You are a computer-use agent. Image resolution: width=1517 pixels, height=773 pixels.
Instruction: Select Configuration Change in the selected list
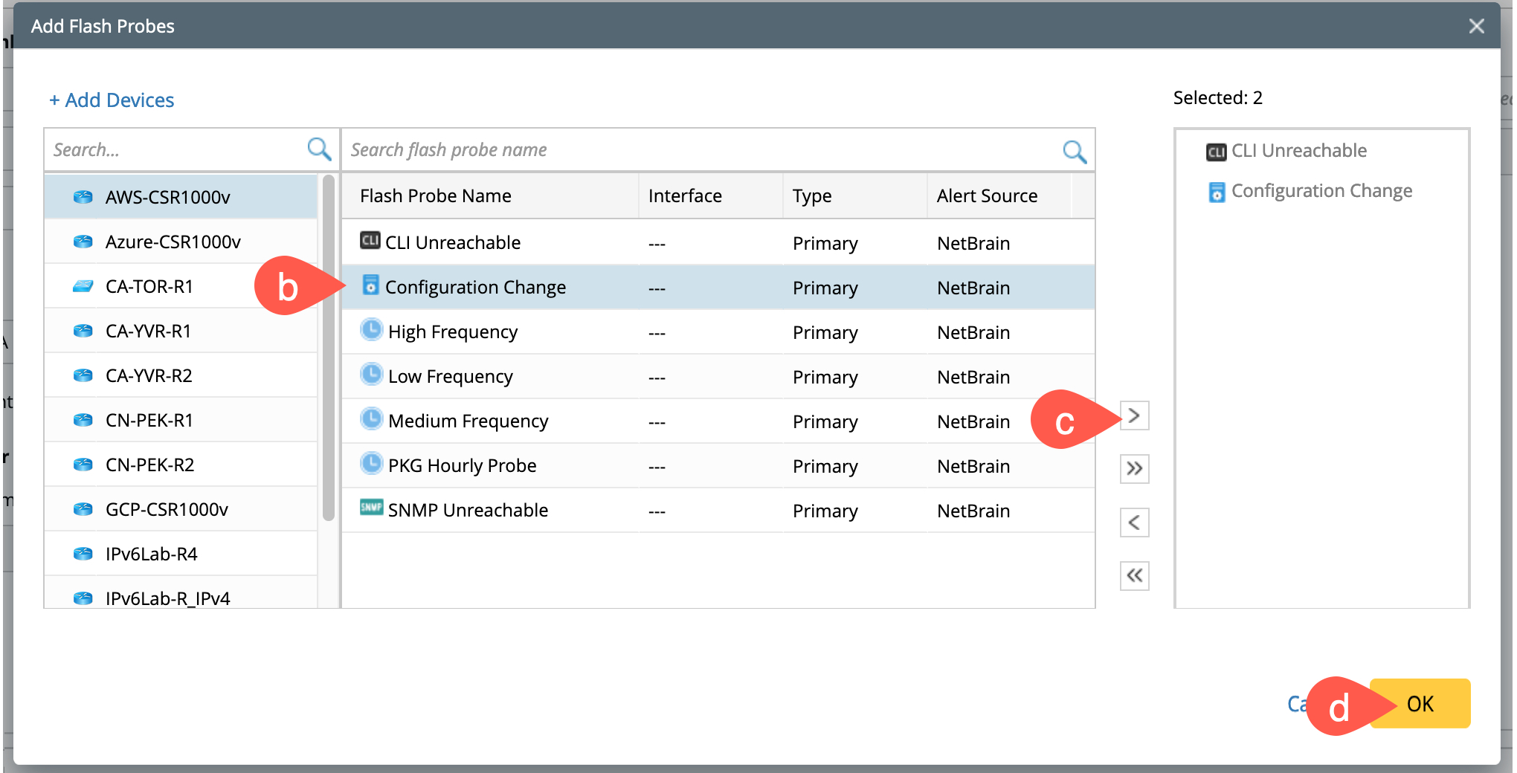click(x=1321, y=192)
